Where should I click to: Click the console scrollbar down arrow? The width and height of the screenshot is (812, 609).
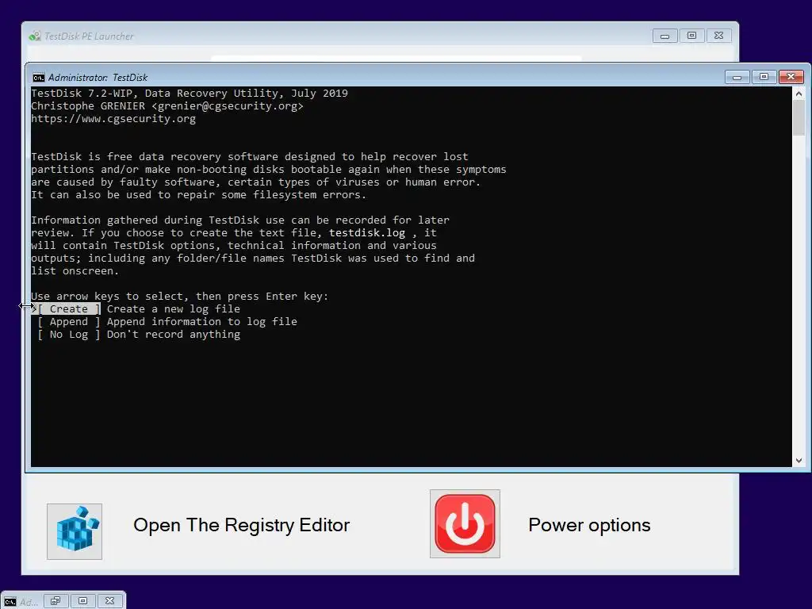click(799, 461)
